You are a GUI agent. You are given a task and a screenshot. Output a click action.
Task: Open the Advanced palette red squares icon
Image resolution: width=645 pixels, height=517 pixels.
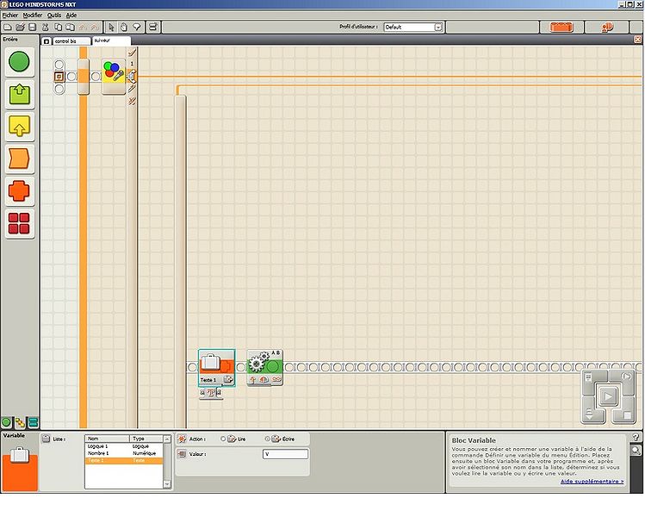click(x=20, y=223)
